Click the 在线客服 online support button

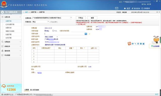(x=155, y=46)
